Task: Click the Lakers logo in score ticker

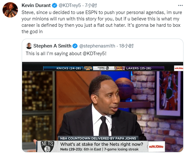Action: click(x=120, y=68)
